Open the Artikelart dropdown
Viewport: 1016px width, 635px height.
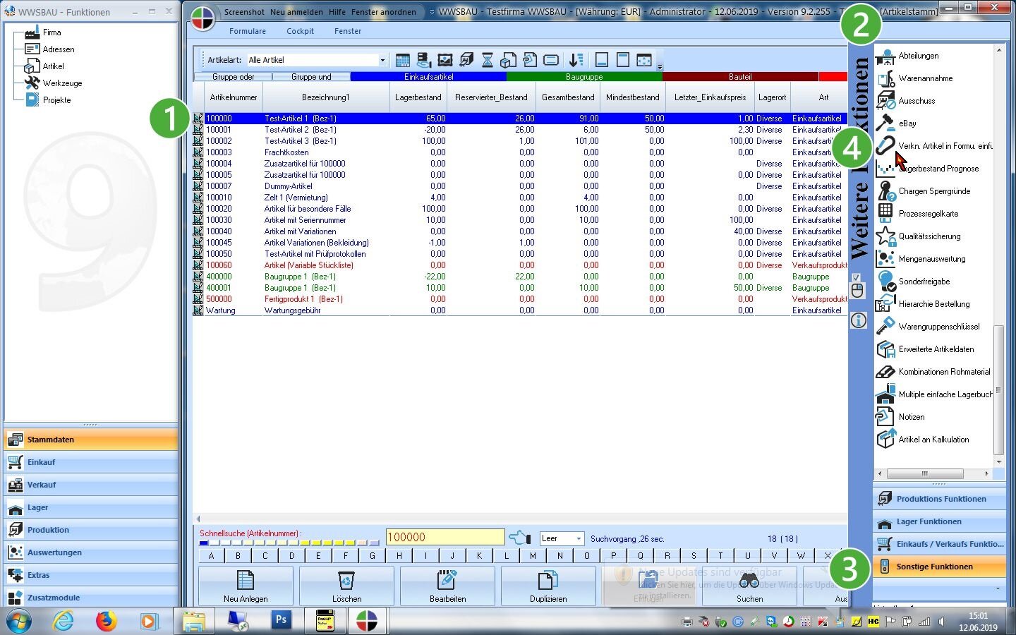pyautogui.click(x=382, y=61)
